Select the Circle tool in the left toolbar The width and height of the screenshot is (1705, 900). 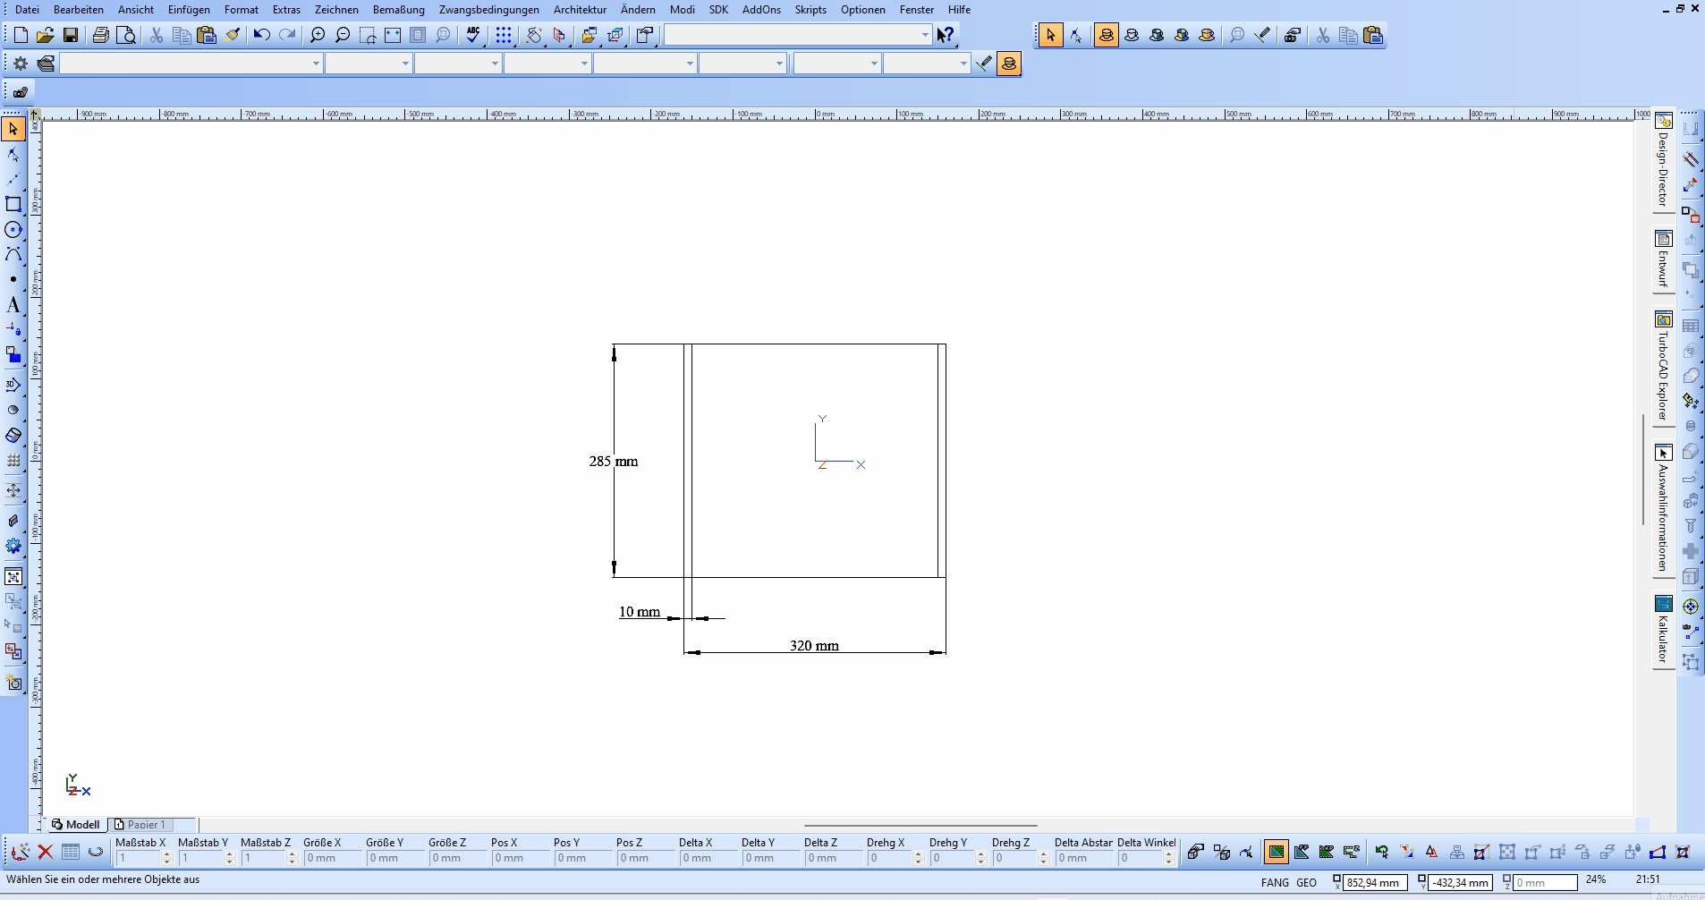[13, 229]
